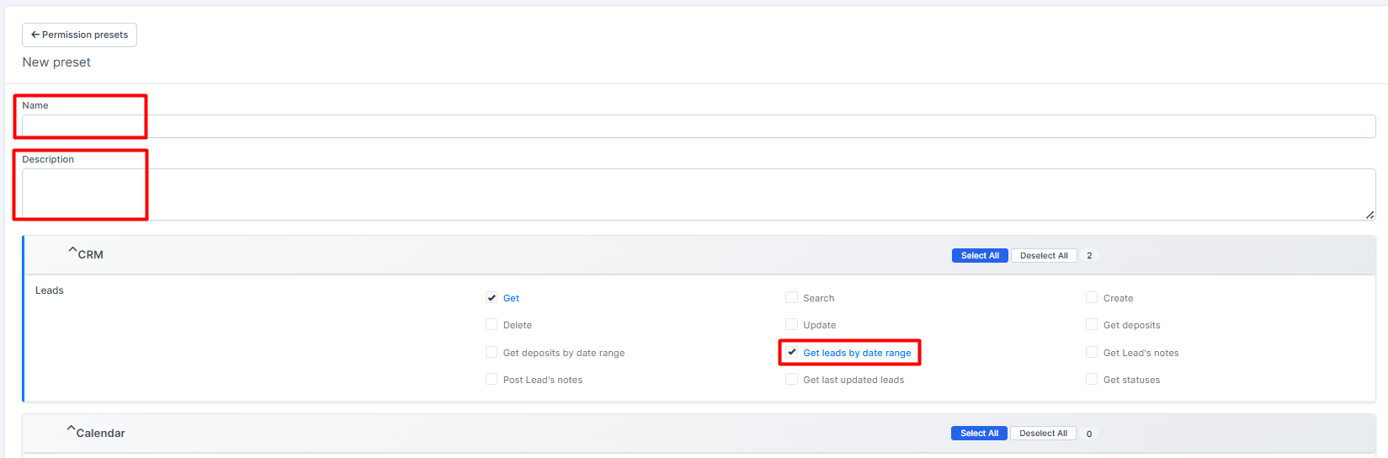Collapse the Calendar section chevron
Screen dimensions: 1388x458
(72, 430)
